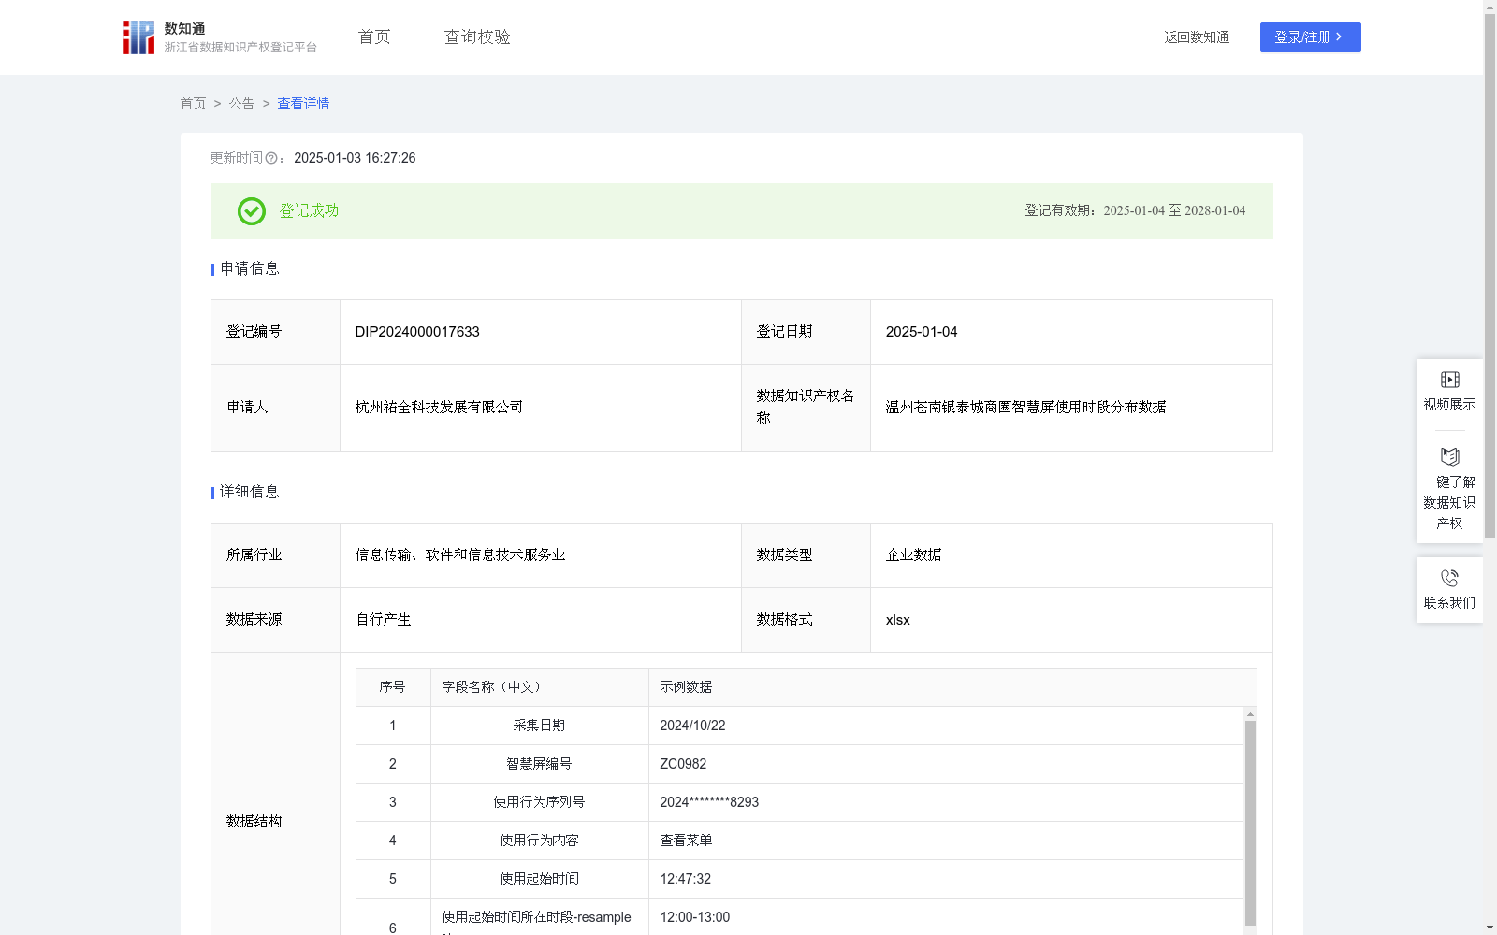Click the 使用行为序列号 field row
The image size is (1497, 935).
(799, 802)
